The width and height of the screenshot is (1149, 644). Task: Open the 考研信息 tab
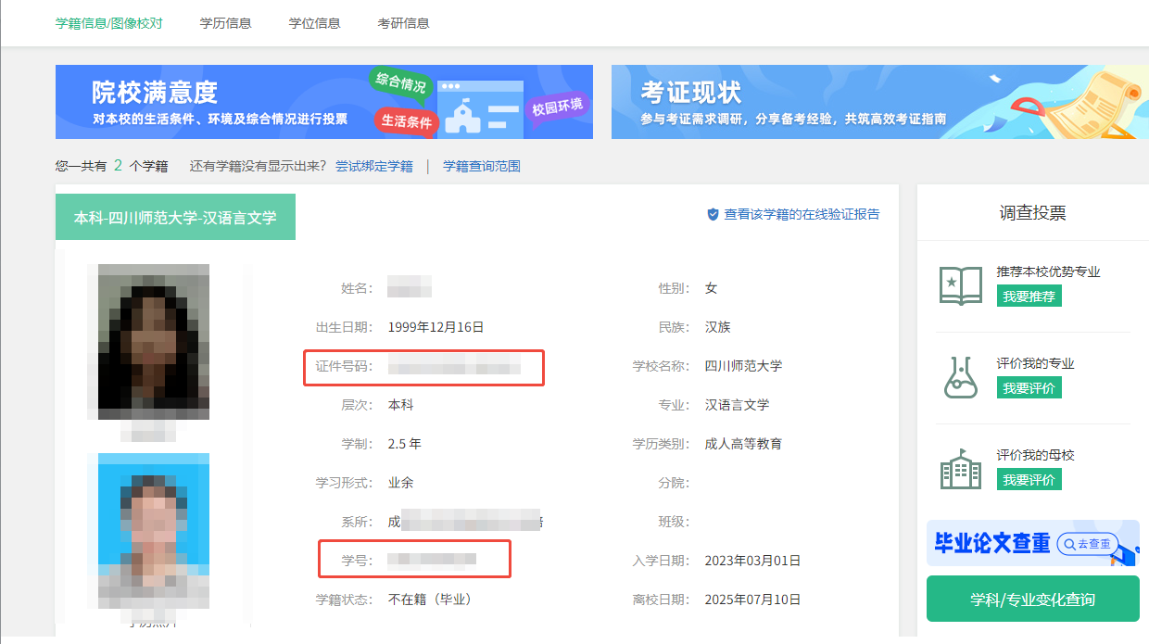[x=403, y=23]
